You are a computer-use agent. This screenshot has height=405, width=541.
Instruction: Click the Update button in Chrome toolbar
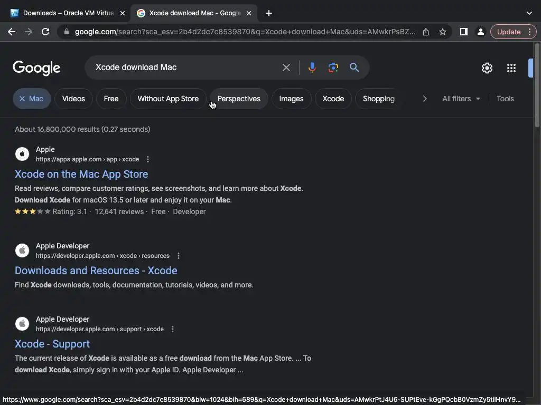coord(509,32)
